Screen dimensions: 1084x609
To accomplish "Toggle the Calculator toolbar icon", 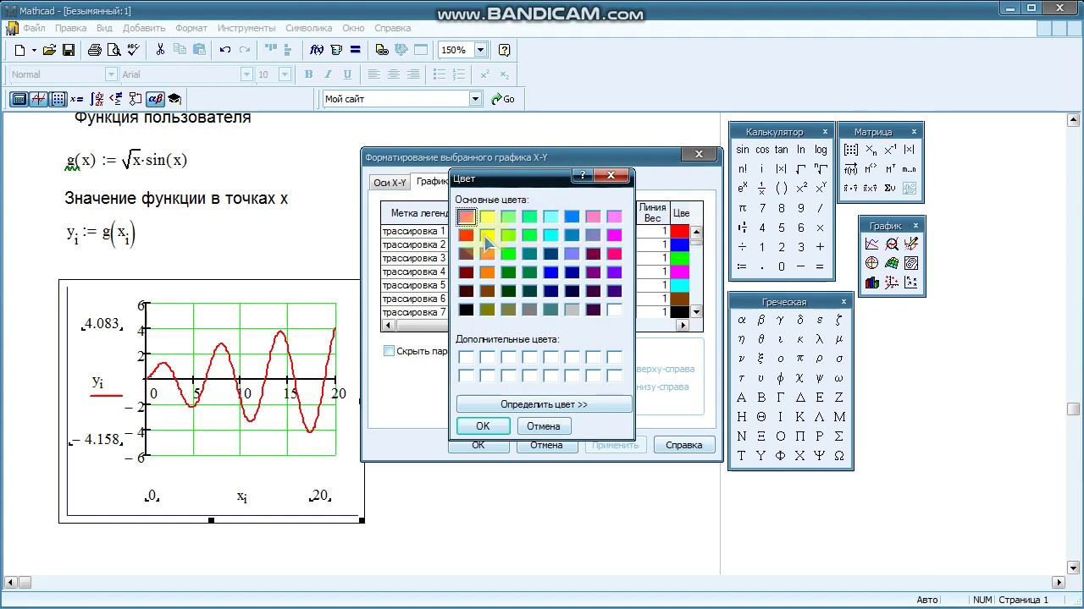I will [19, 99].
